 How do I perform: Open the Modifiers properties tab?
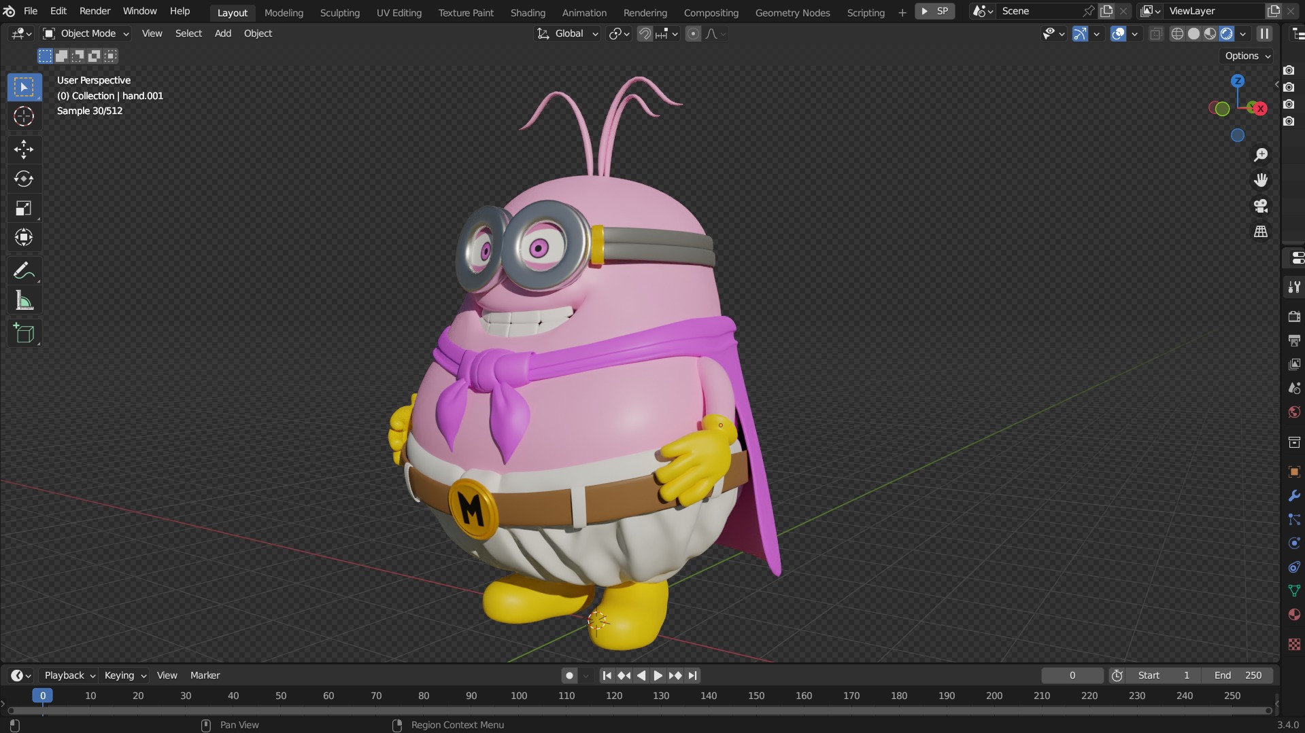tap(1294, 496)
